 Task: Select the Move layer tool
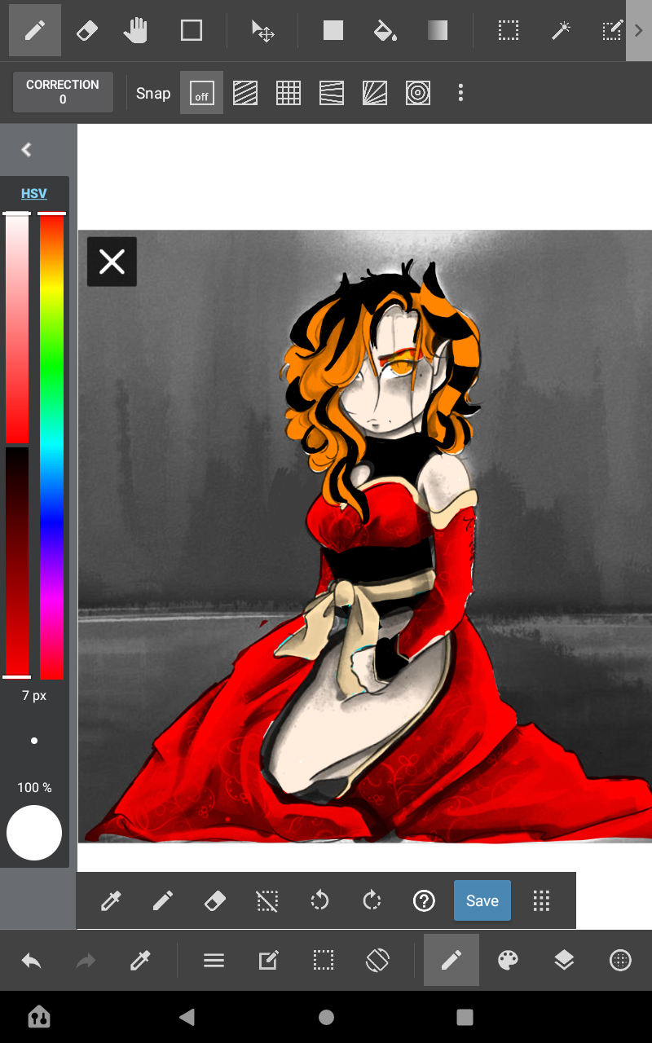(262, 31)
